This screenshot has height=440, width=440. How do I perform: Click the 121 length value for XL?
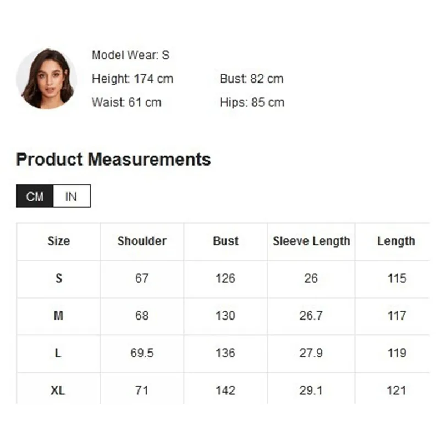coord(397,391)
